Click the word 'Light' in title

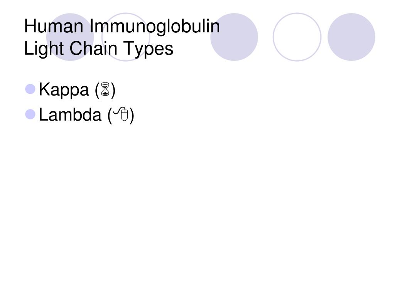[44, 49]
